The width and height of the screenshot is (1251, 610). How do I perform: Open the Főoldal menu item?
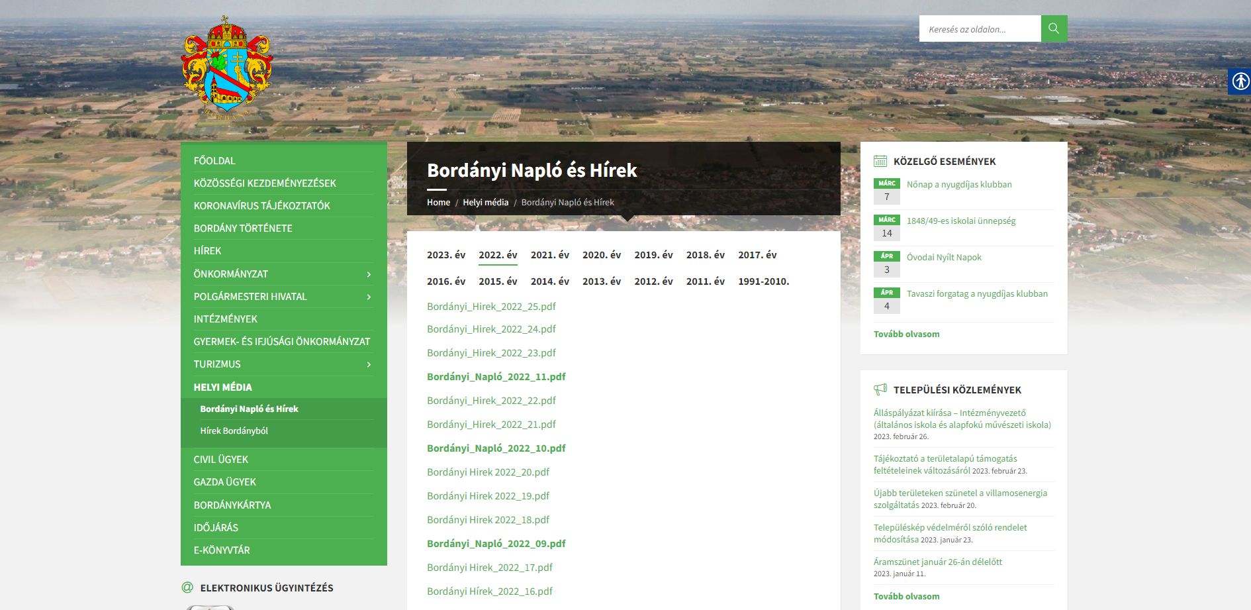(214, 160)
